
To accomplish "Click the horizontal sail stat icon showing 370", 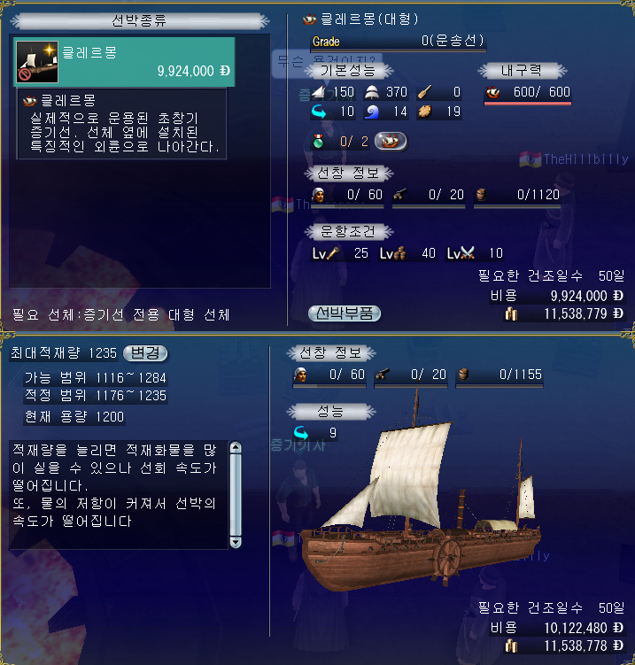I will [372, 91].
